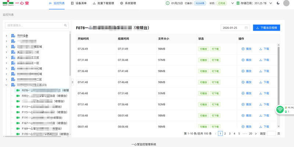Play the recording starting at 07:26:49

246,49
